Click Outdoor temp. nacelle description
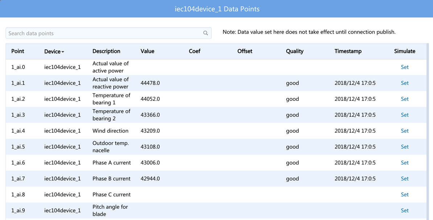 [111, 147]
